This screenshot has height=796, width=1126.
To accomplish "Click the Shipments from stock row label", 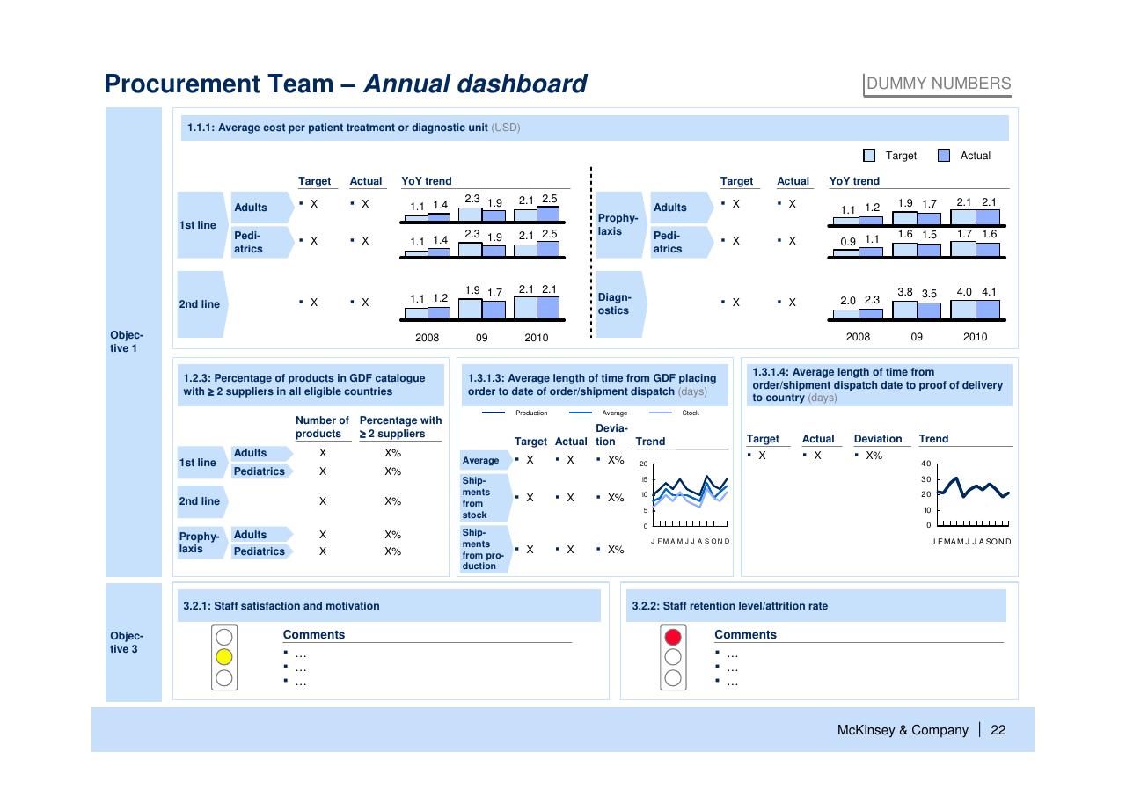I will pos(486,498).
